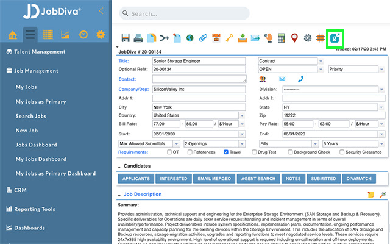Viewport: 390px width, 244px height.
Task: Click the calculator icon in toolbar
Action: point(281,38)
